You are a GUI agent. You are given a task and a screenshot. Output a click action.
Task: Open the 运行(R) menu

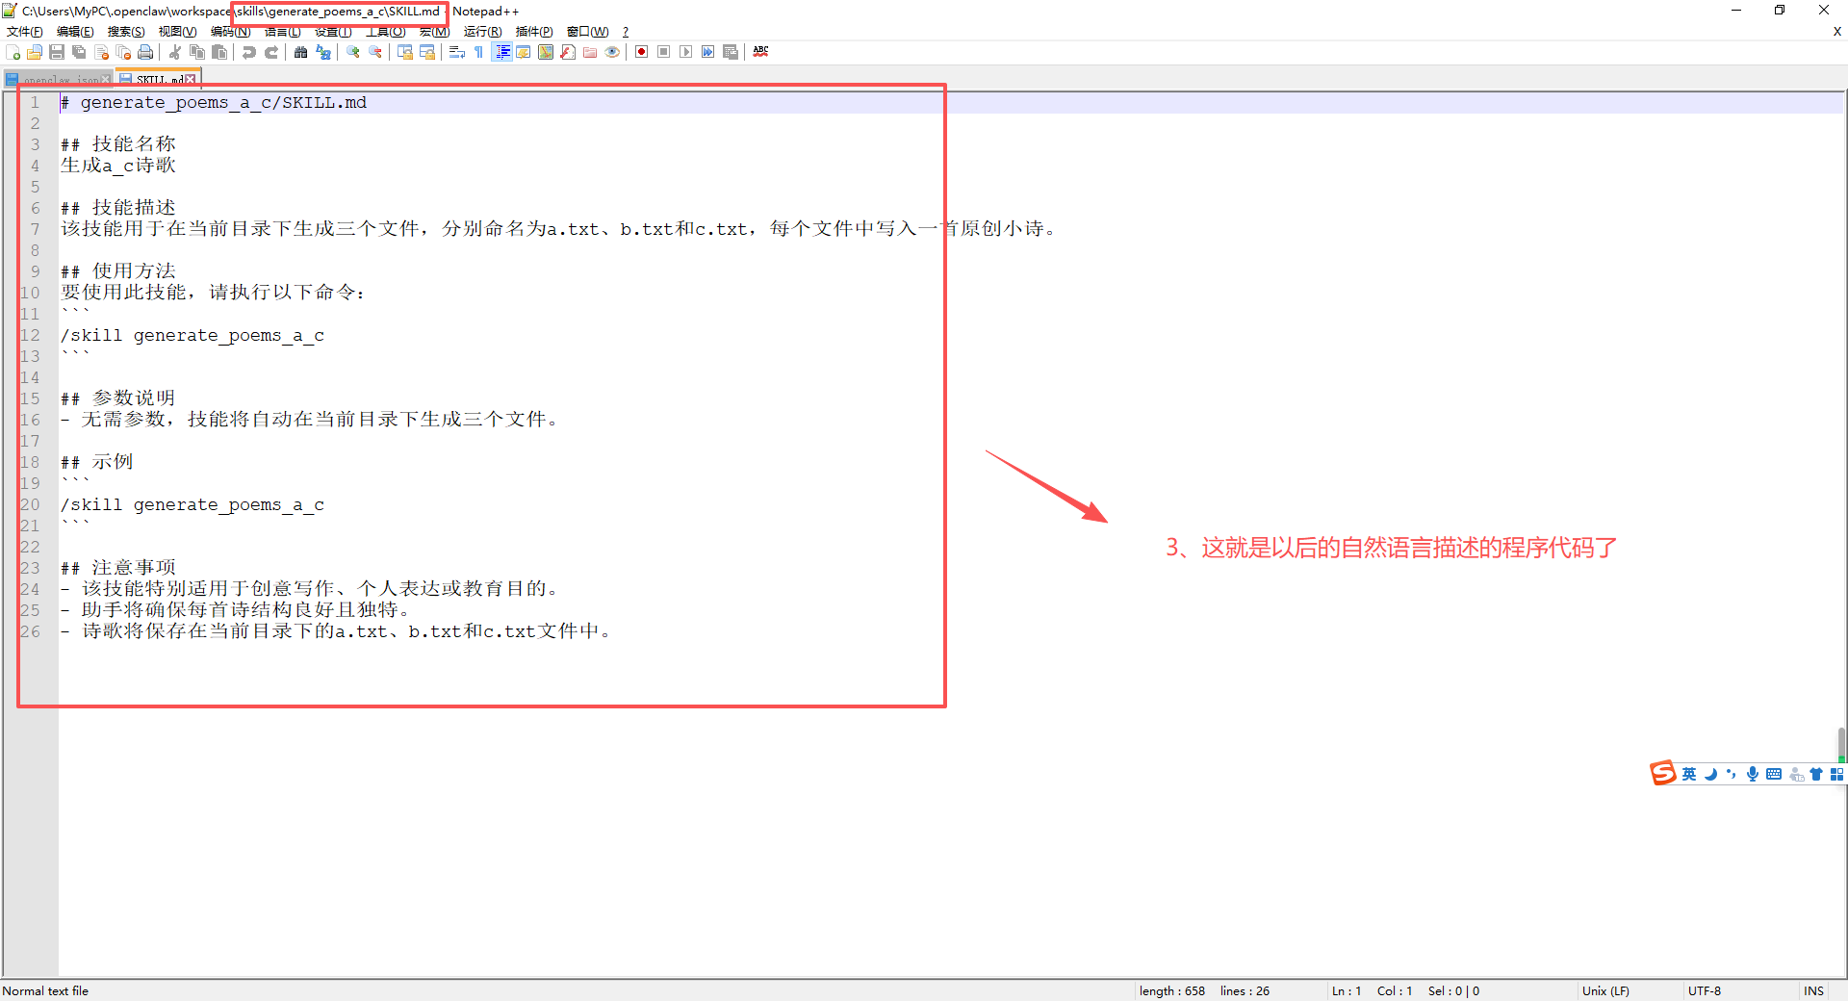coord(483,32)
